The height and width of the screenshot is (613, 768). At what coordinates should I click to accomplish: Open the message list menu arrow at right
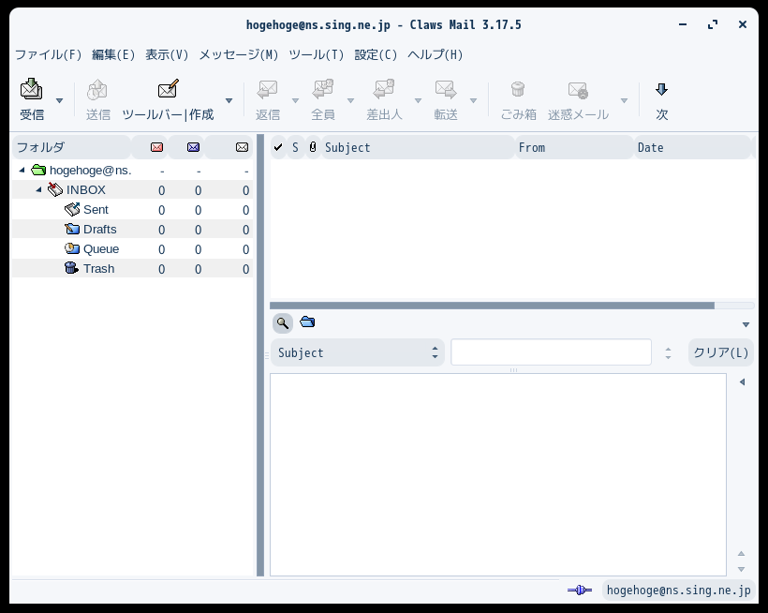[746, 324]
